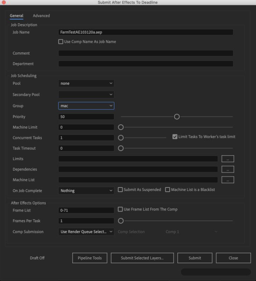Switch to the Advanced tab
This screenshot has height=281, width=256.
click(41, 16)
